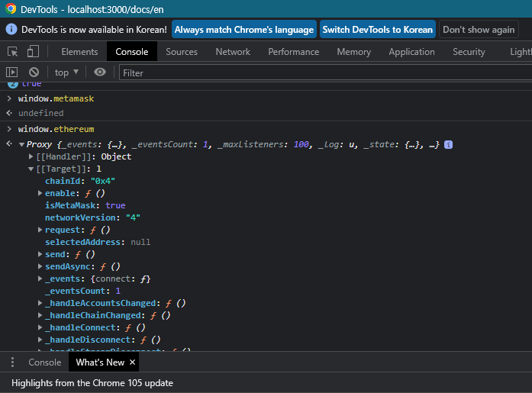Show the console sidebar panel icon

coord(11,72)
